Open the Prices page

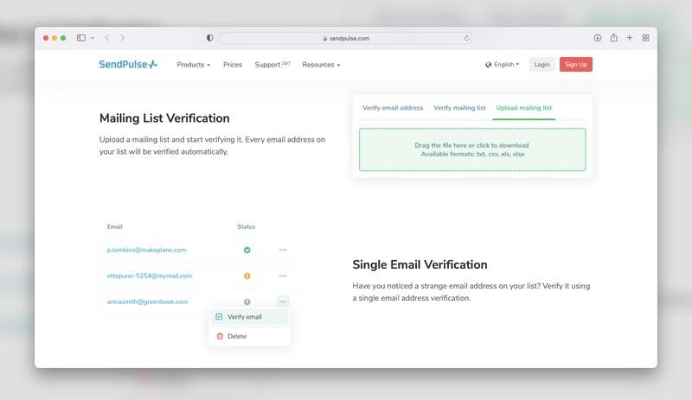(233, 65)
